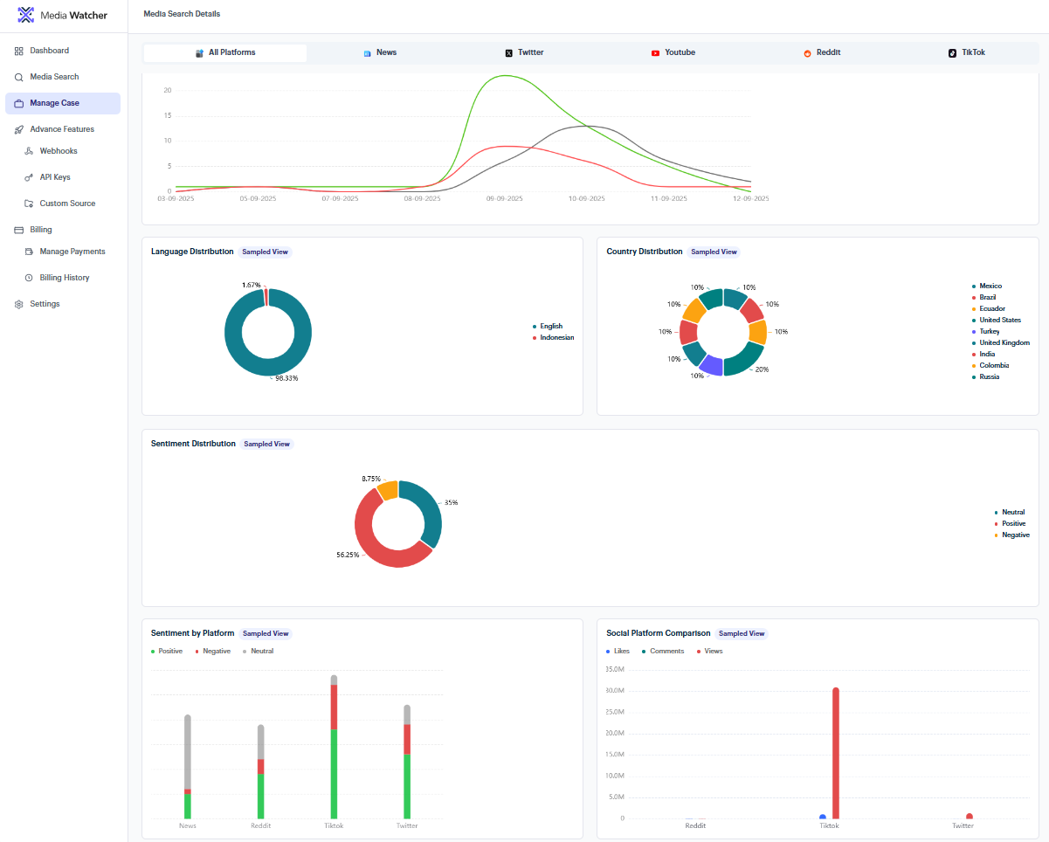Screen dimensions: 1049x842
Task: Click the Webhooks icon in sidebar
Action: pos(29,151)
